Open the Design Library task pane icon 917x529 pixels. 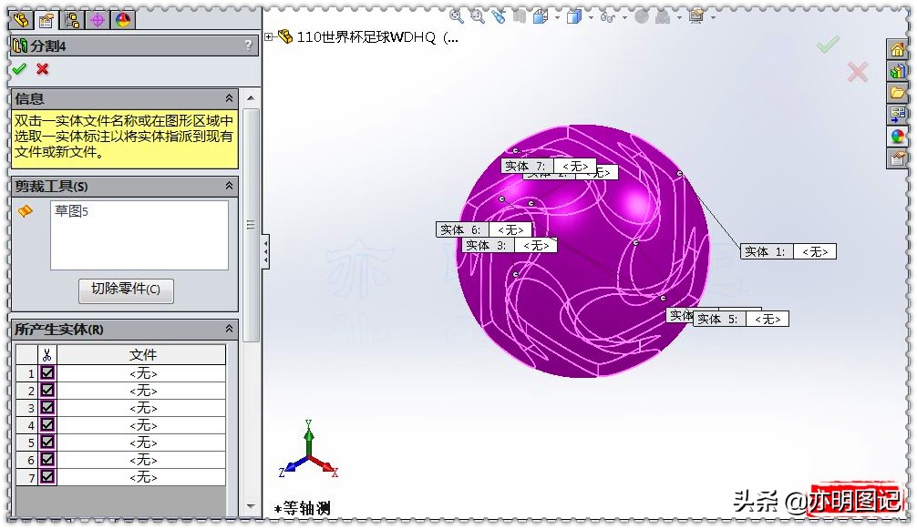pyautogui.click(x=898, y=71)
